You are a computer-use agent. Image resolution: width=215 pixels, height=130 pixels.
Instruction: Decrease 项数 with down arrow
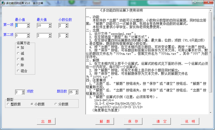tap(23, 93)
